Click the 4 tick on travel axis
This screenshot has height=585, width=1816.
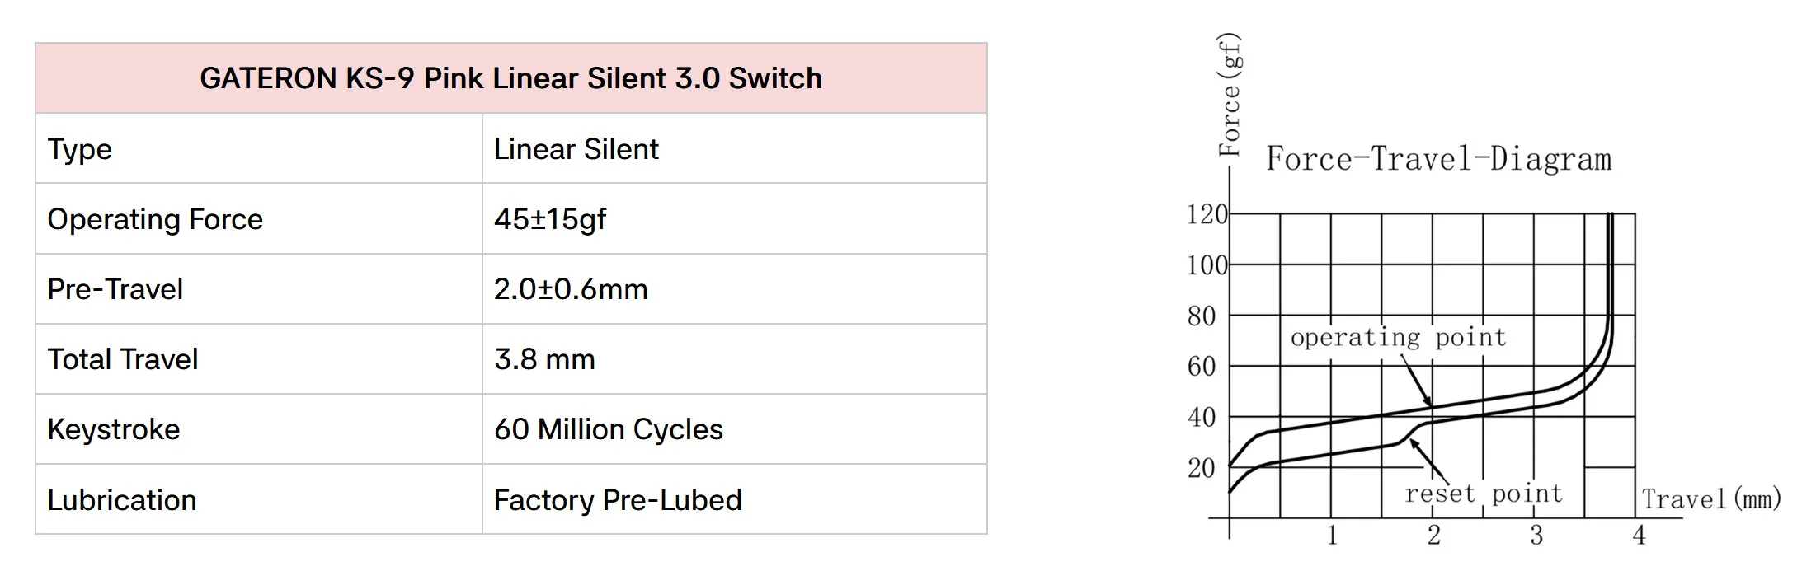(x=1639, y=536)
